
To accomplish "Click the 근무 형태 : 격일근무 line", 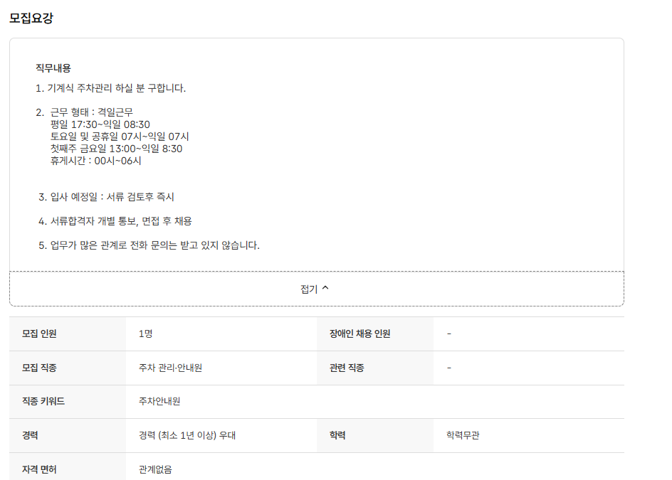I will click(92, 112).
